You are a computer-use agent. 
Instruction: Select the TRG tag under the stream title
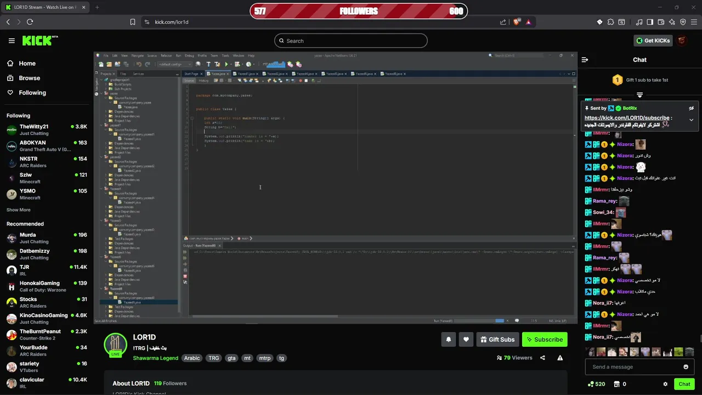[214, 358]
